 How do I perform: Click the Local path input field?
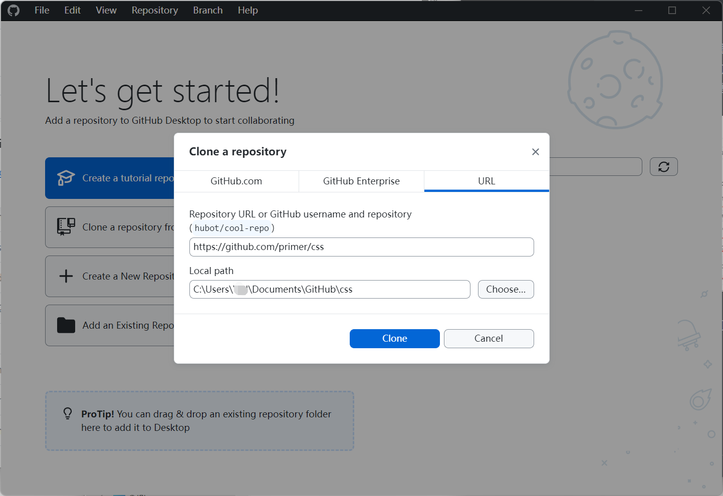point(330,290)
